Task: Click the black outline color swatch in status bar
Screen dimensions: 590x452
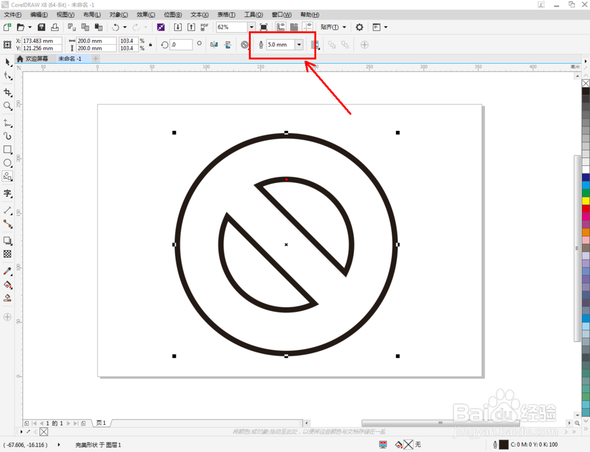Action: tap(504, 445)
